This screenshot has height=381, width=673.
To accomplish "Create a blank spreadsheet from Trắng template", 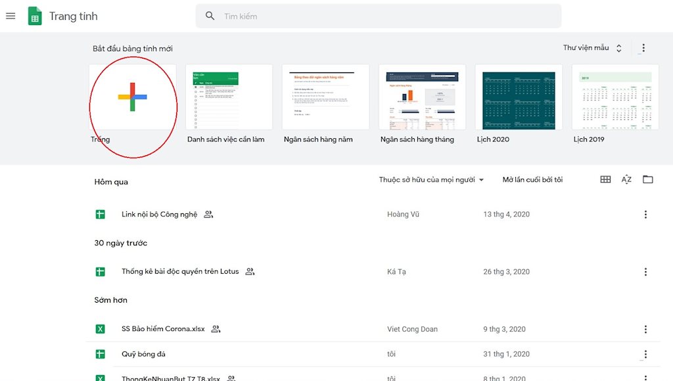I will pos(132,97).
